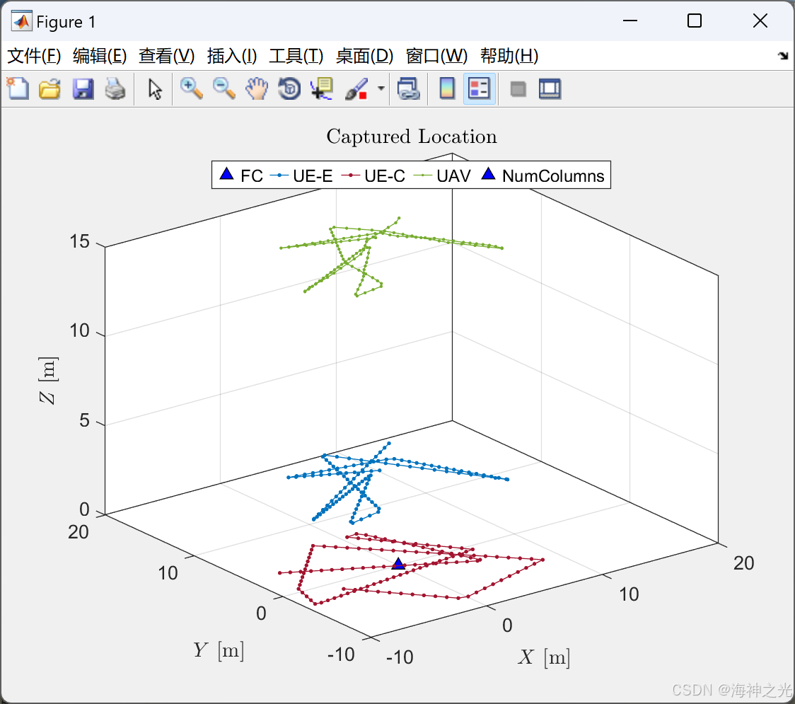
Task: Select the Zoom In magnifier tool
Action: click(192, 88)
